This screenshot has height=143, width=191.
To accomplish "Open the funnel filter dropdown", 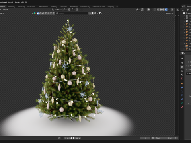I will click(100, 13).
